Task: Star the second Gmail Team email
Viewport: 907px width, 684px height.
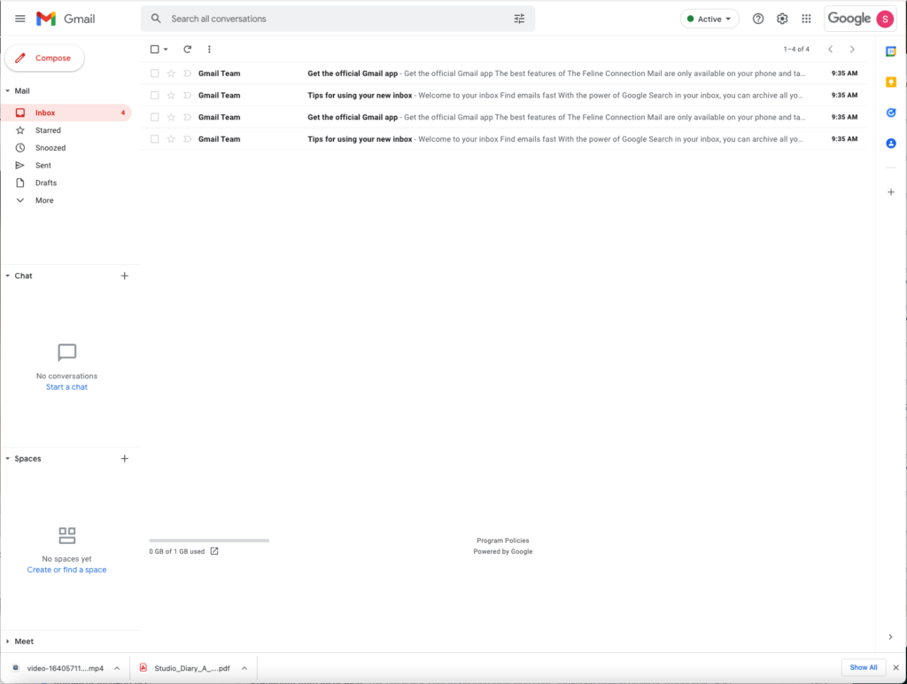Action: click(x=171, y=96)
